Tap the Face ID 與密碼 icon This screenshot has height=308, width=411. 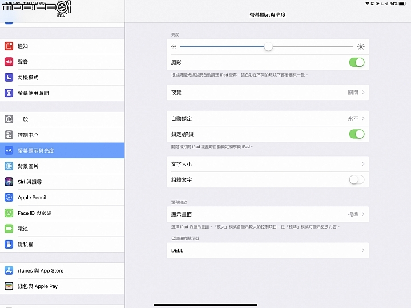point(9,213)
